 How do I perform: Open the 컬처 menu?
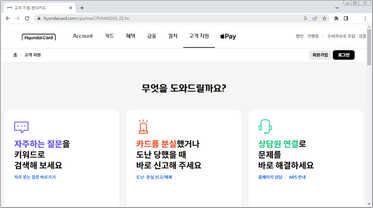click(173, 36)
